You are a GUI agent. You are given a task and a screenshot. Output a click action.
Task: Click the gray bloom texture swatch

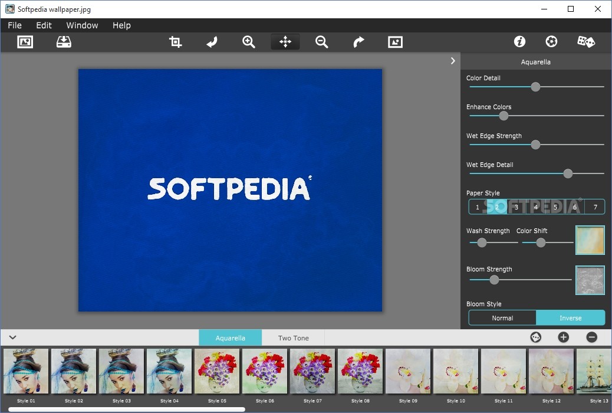click(x=590, y=280)
